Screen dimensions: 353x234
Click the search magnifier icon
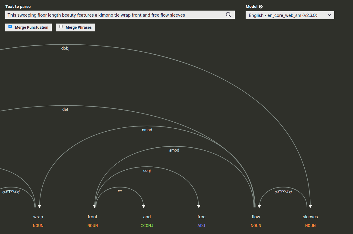click(228, 15)
